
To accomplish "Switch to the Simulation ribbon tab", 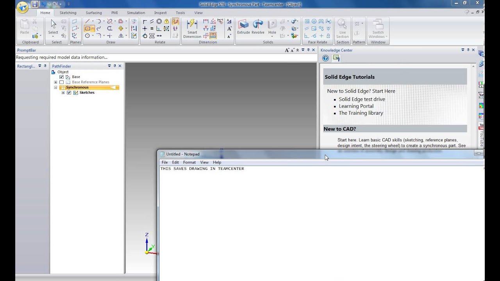I will (x=136, y=12).
